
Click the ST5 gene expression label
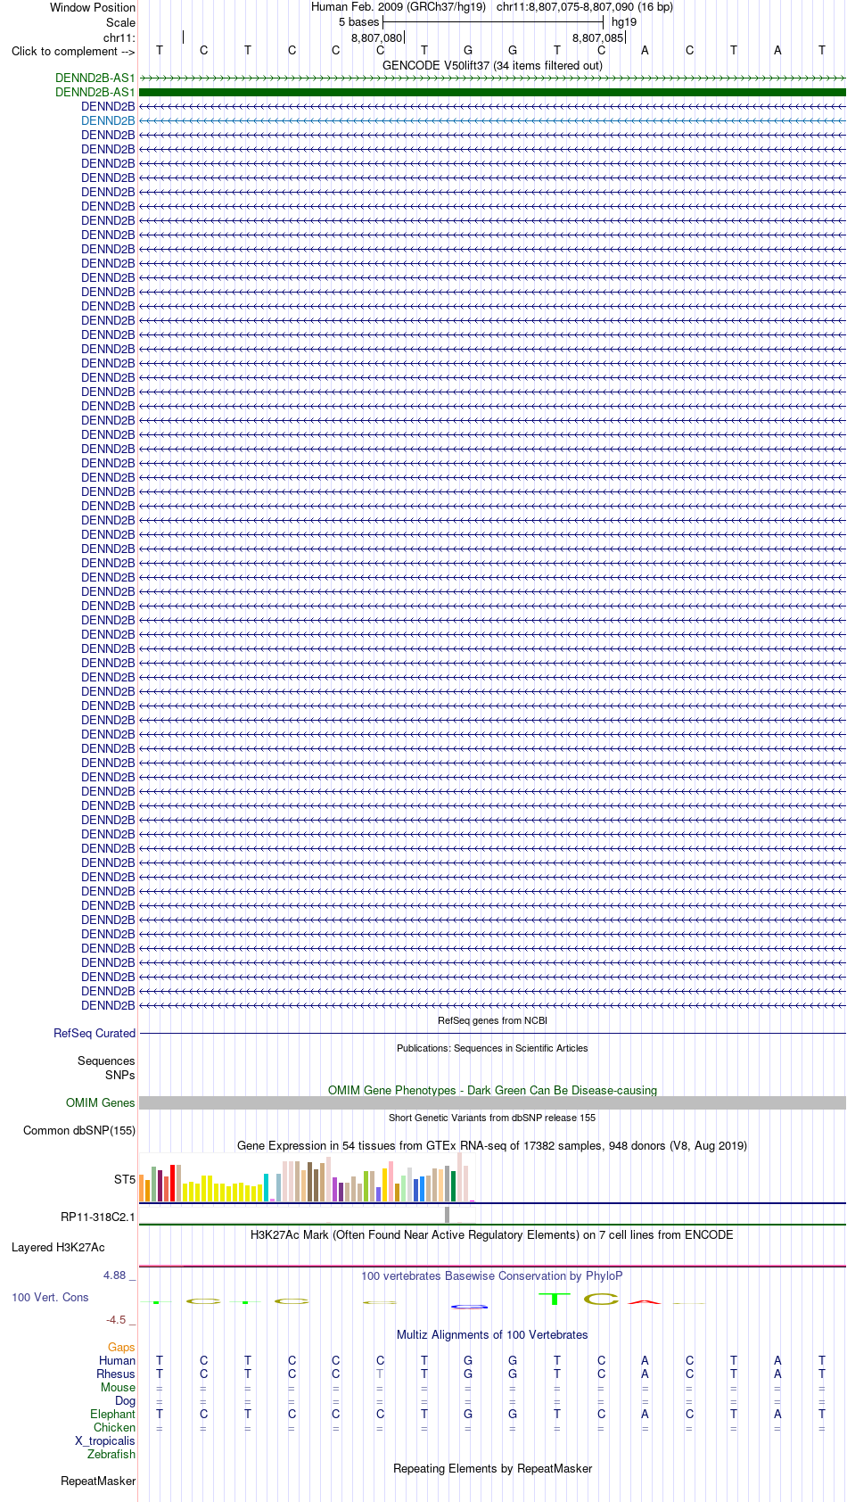coord(125,1179)
